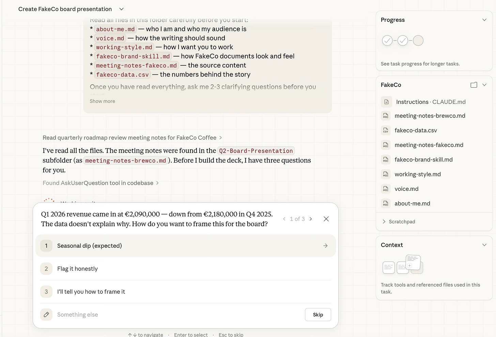Click the second completed progress step circle

pyautogui.click(x=403, y=41)
